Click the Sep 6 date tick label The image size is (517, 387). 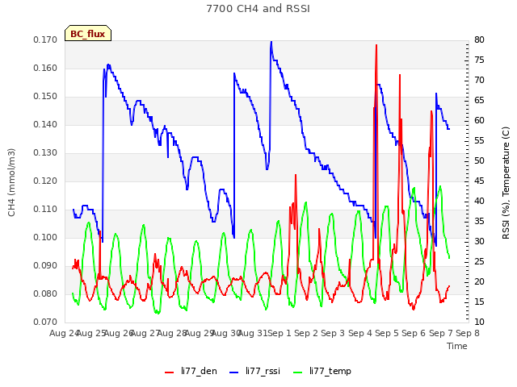414,333
